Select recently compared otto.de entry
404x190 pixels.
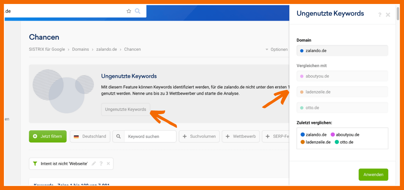click(344, 142)
